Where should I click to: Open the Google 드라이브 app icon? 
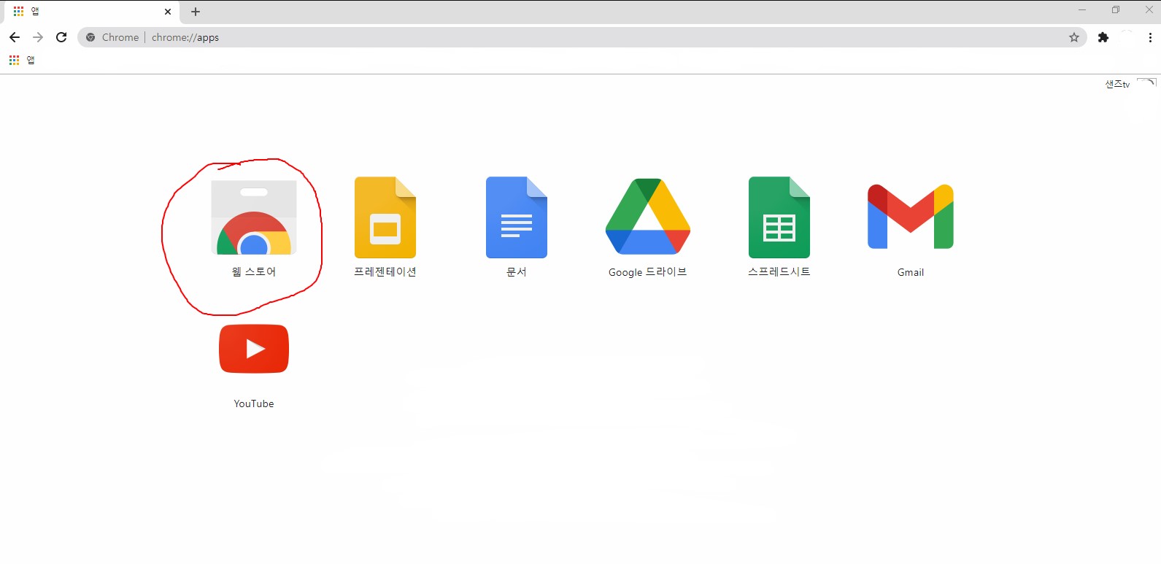tap(648, 217)
